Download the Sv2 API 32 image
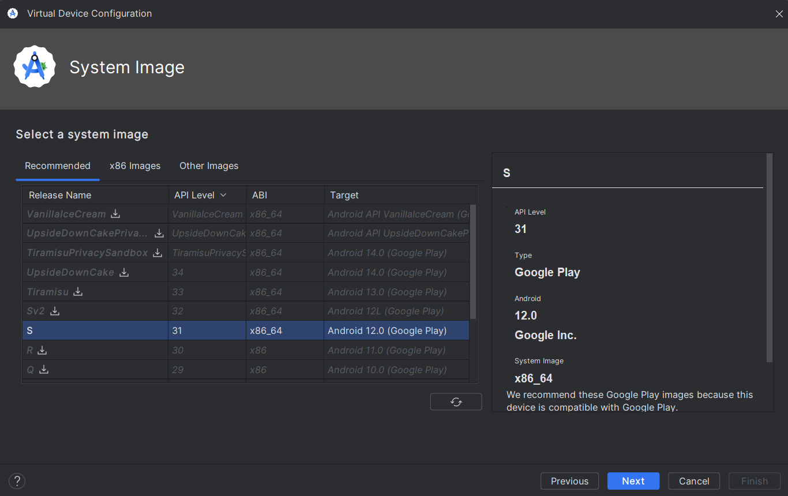This screenshot has height=496, width=788. coord(54,311)
